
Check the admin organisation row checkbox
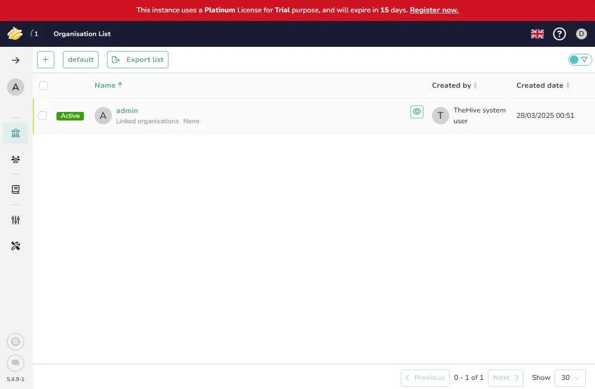click(42, 116)
